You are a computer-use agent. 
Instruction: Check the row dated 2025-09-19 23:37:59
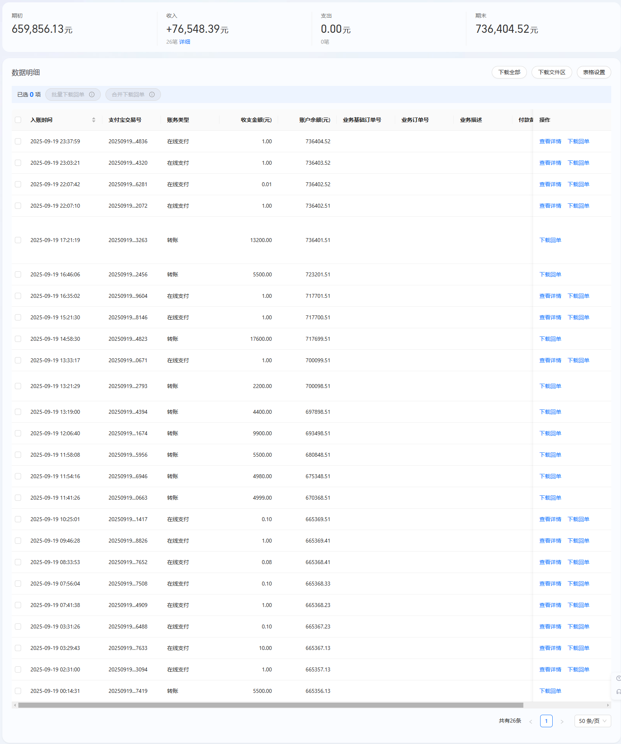pos(18,141)
